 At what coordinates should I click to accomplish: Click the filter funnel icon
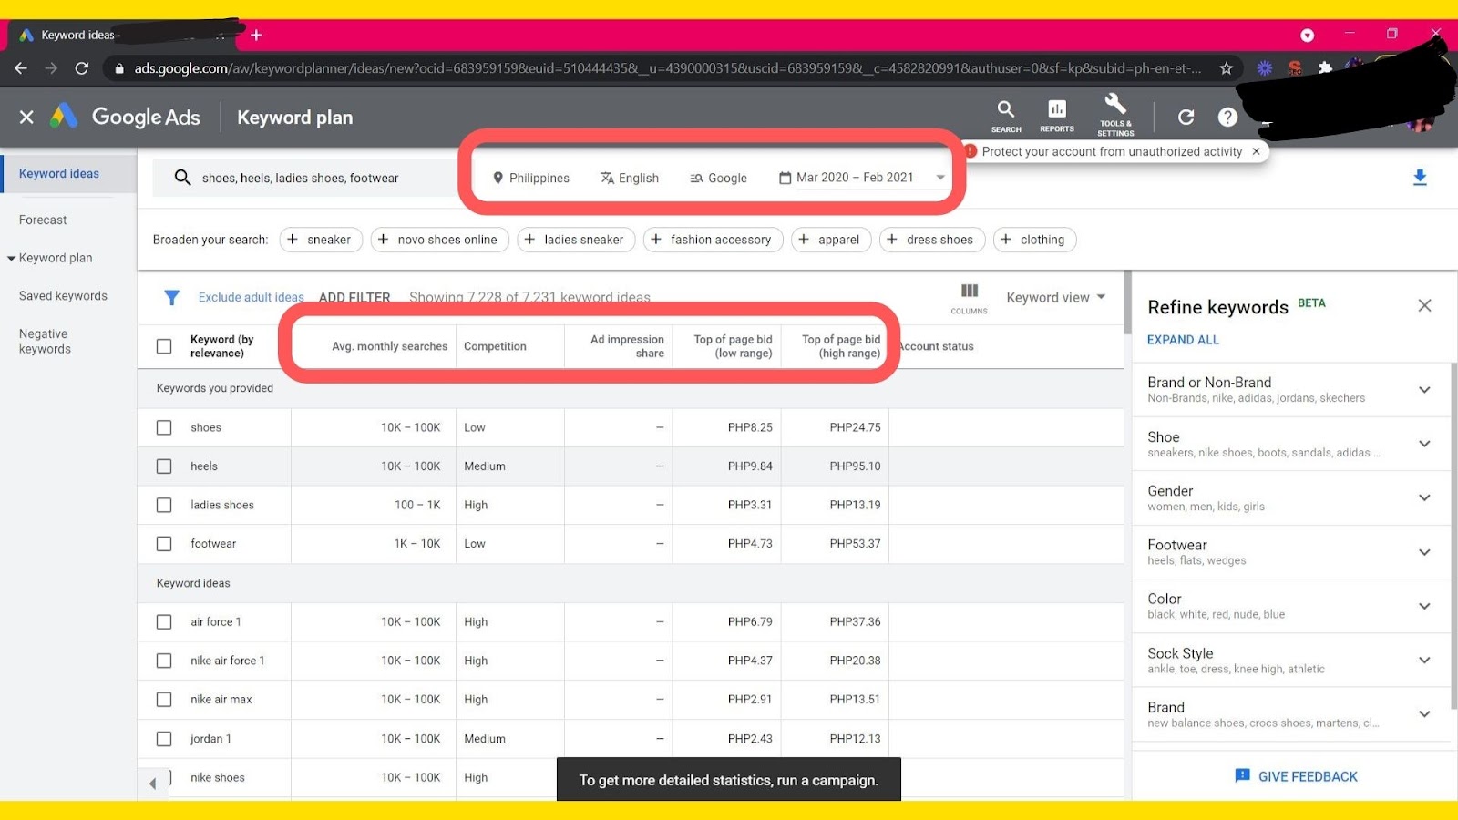tap(171, 297)
